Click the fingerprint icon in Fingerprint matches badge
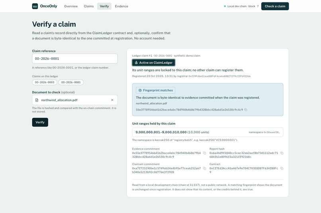 (140, 90)
